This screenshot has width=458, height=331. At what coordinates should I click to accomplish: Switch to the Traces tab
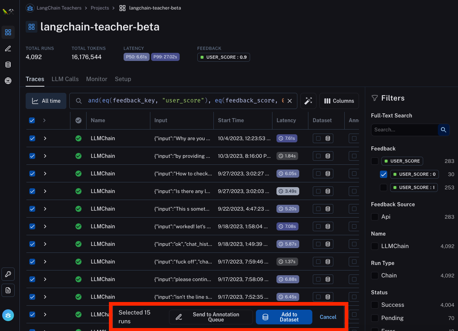[x=35, y=79]
